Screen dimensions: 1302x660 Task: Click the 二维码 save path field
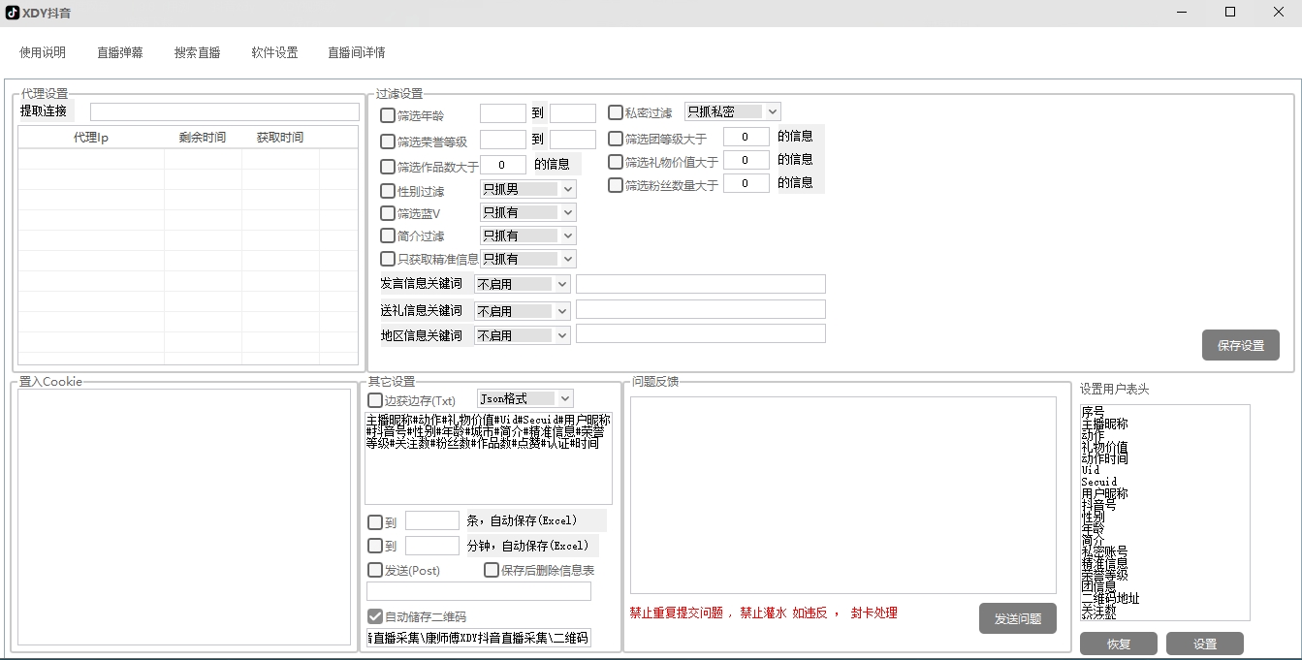click(x=479, y=638)
